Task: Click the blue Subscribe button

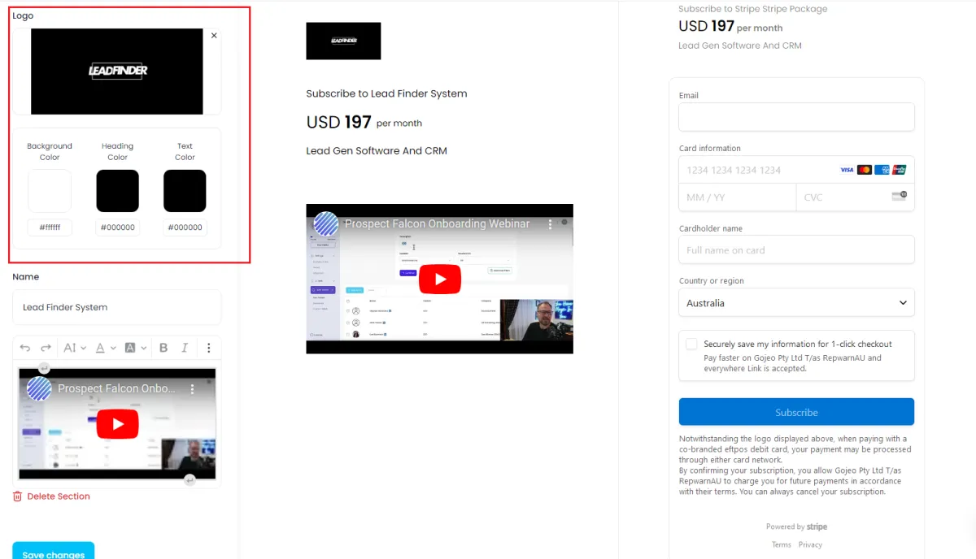Action: tap(796, 412)
